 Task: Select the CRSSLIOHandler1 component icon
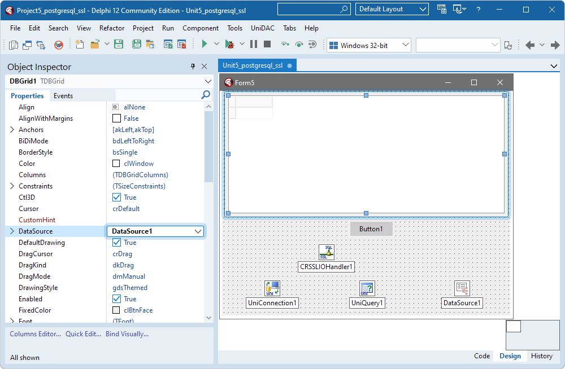click(x=327, y=252)
